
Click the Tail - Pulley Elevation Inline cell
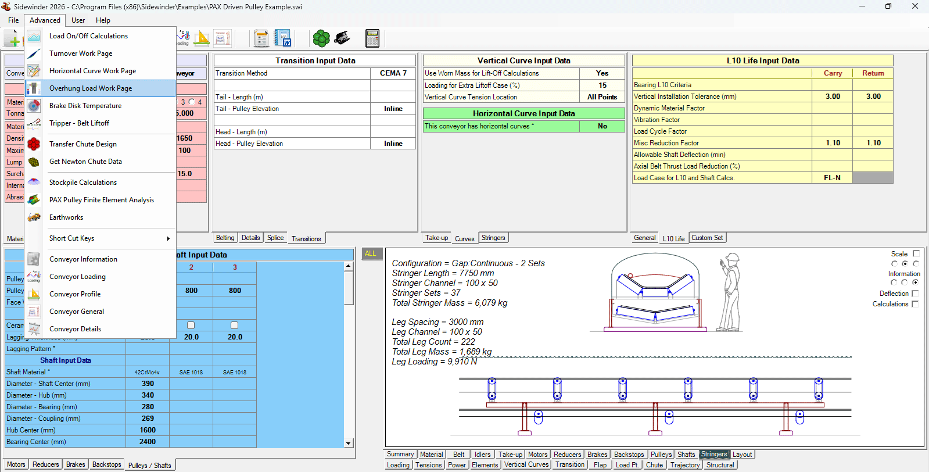click(x=393, y=109)
